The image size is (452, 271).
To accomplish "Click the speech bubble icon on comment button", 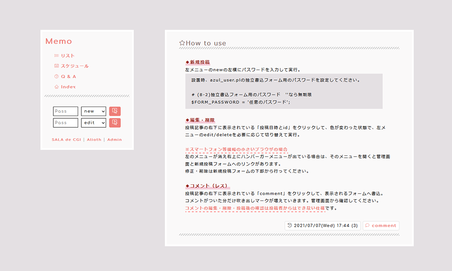I will 367,225.
